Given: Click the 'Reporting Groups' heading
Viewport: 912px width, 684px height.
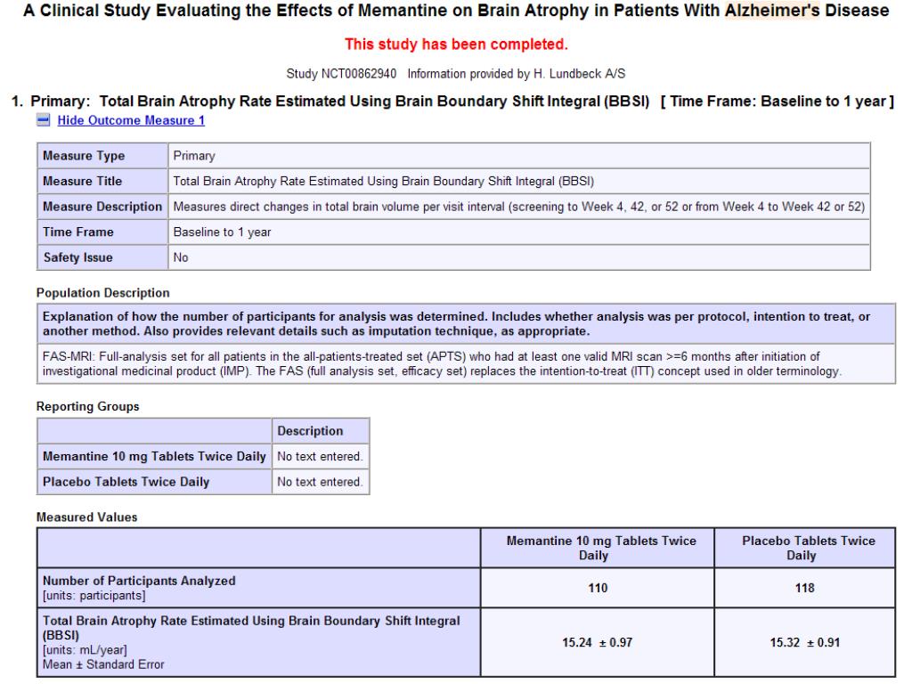Looking at the screenshot, I should click(88, 406).
